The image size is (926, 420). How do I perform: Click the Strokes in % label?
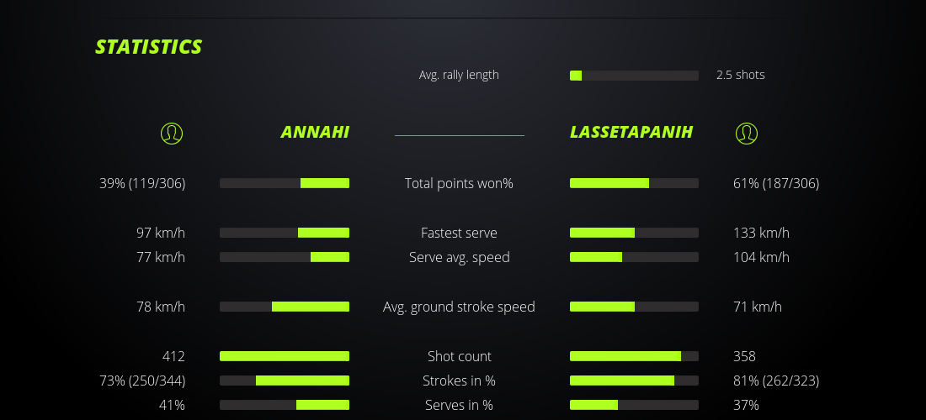459,381
